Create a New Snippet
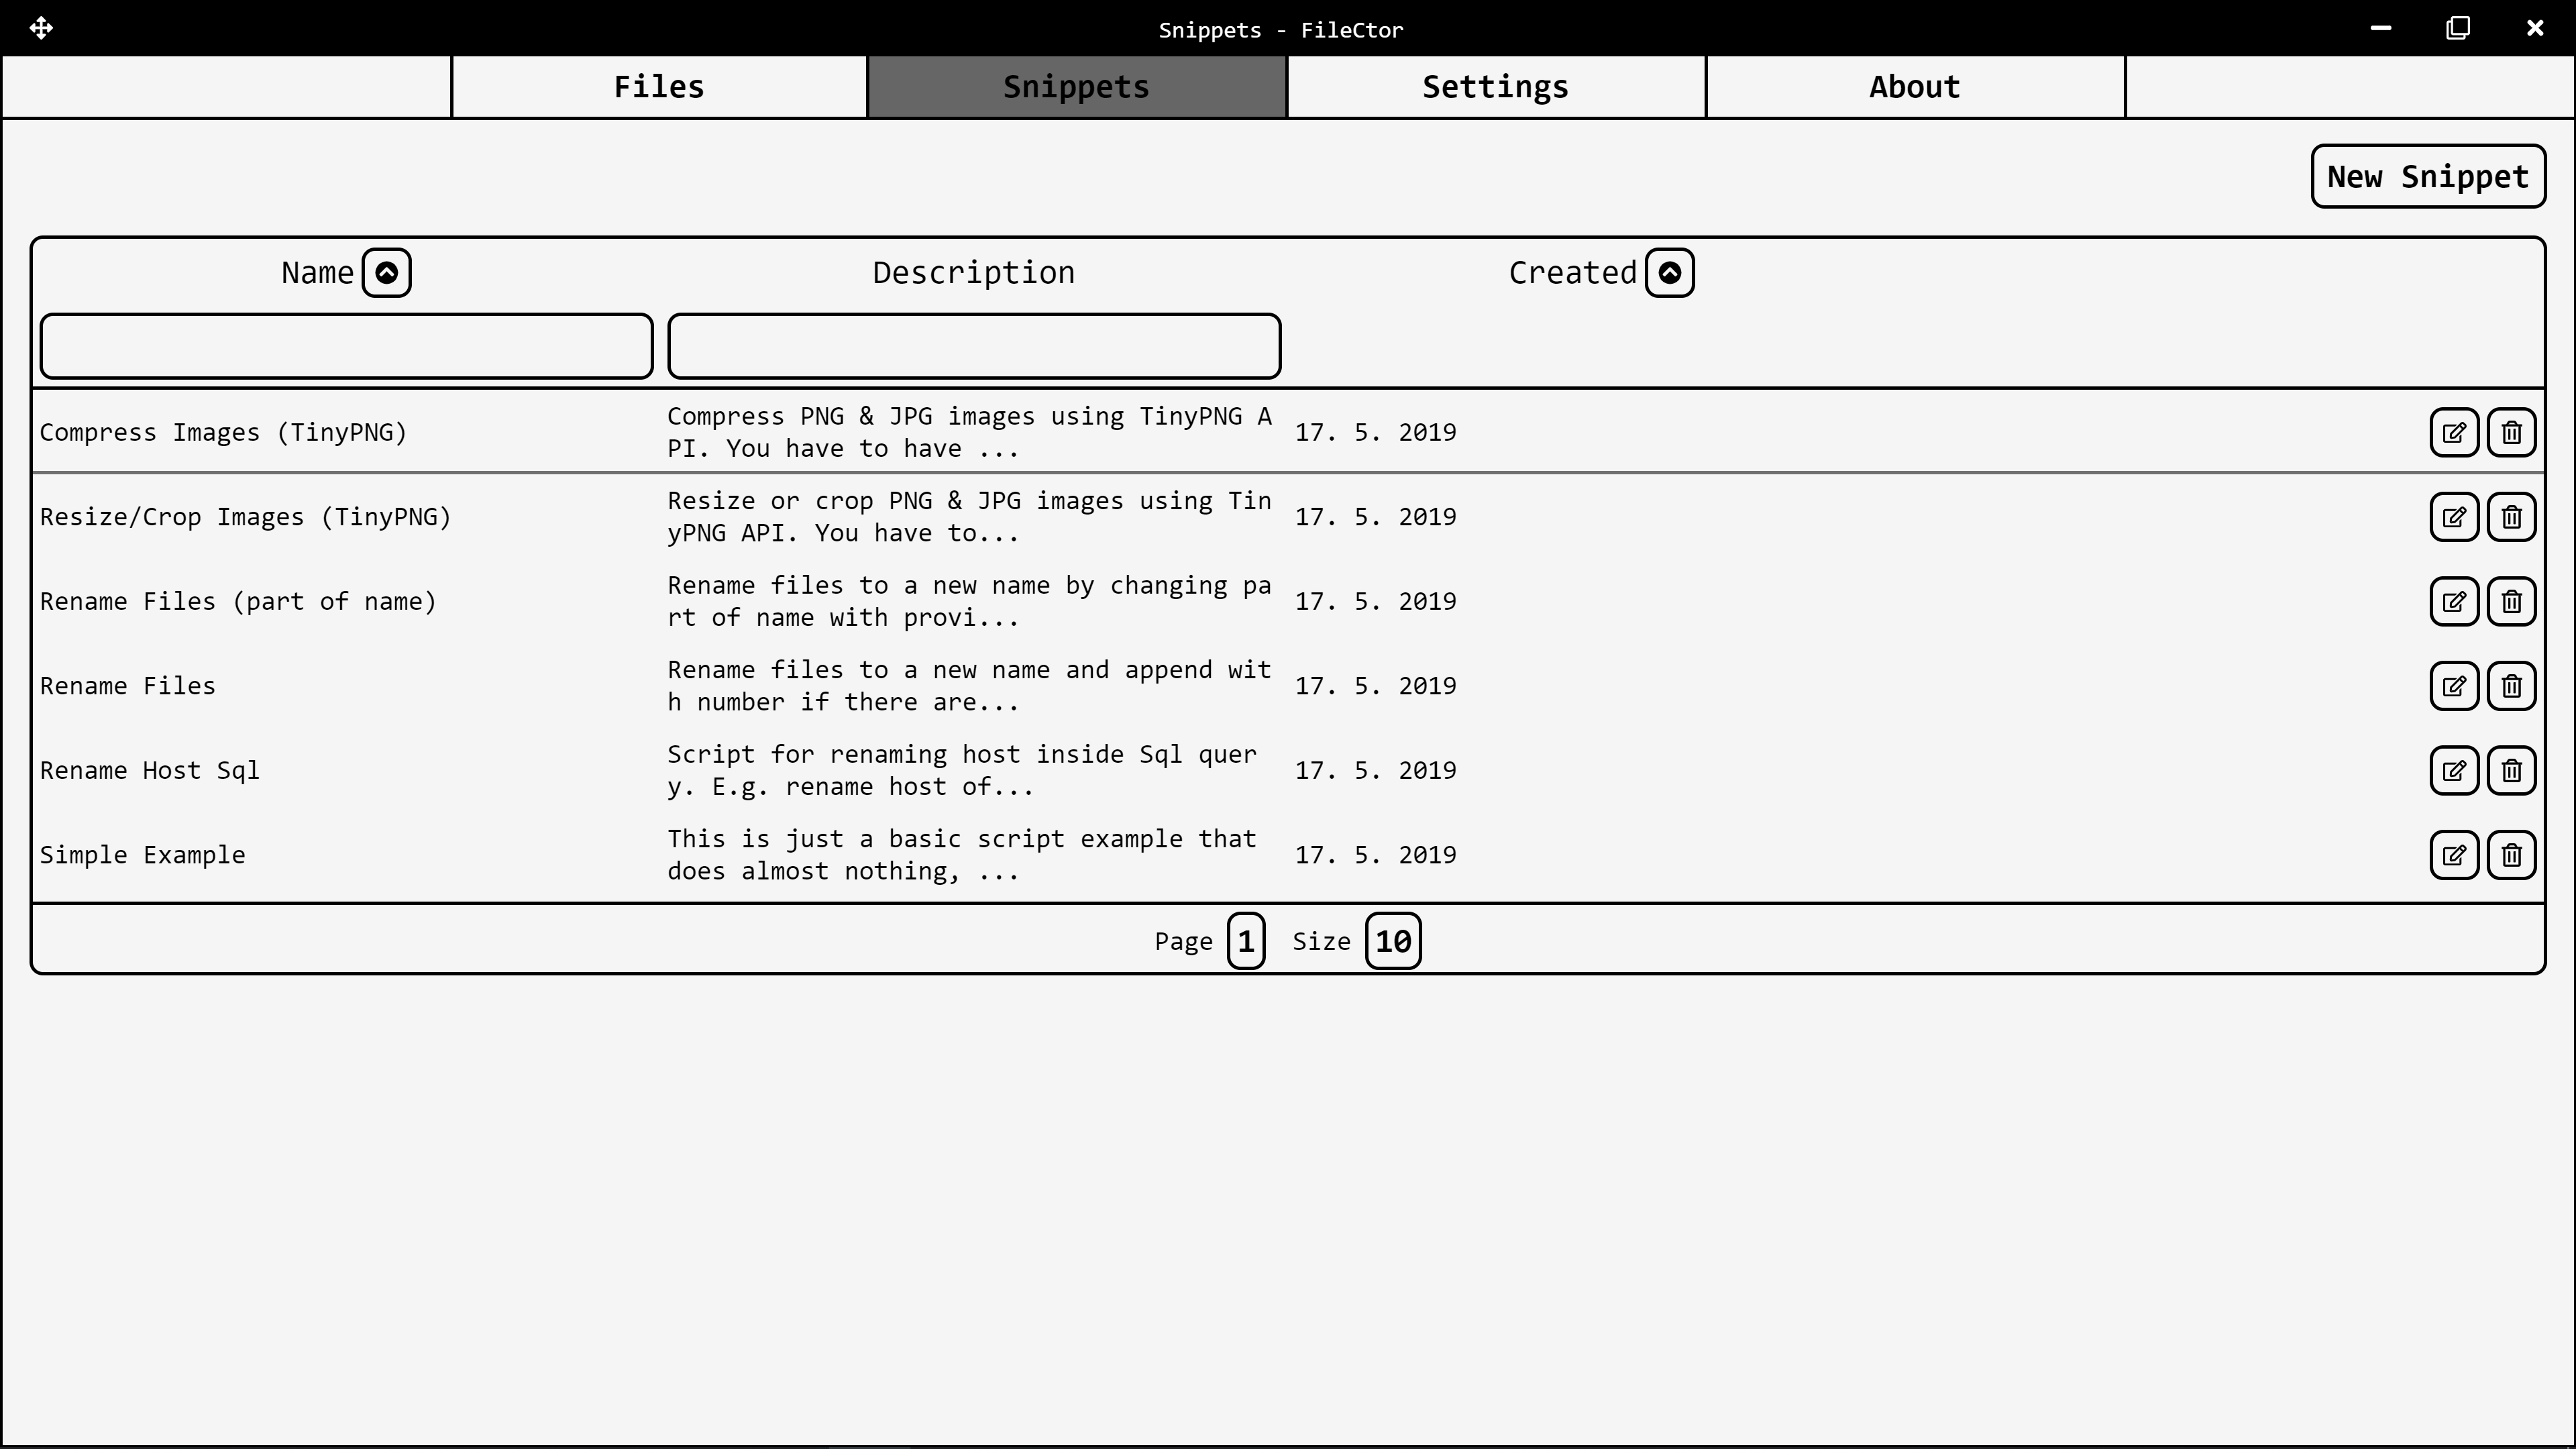The image size is (2576, 1449). point(2427,176)
